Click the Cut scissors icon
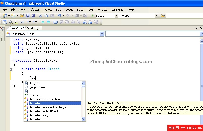This screenshot has height=131, width=203. 40,16
